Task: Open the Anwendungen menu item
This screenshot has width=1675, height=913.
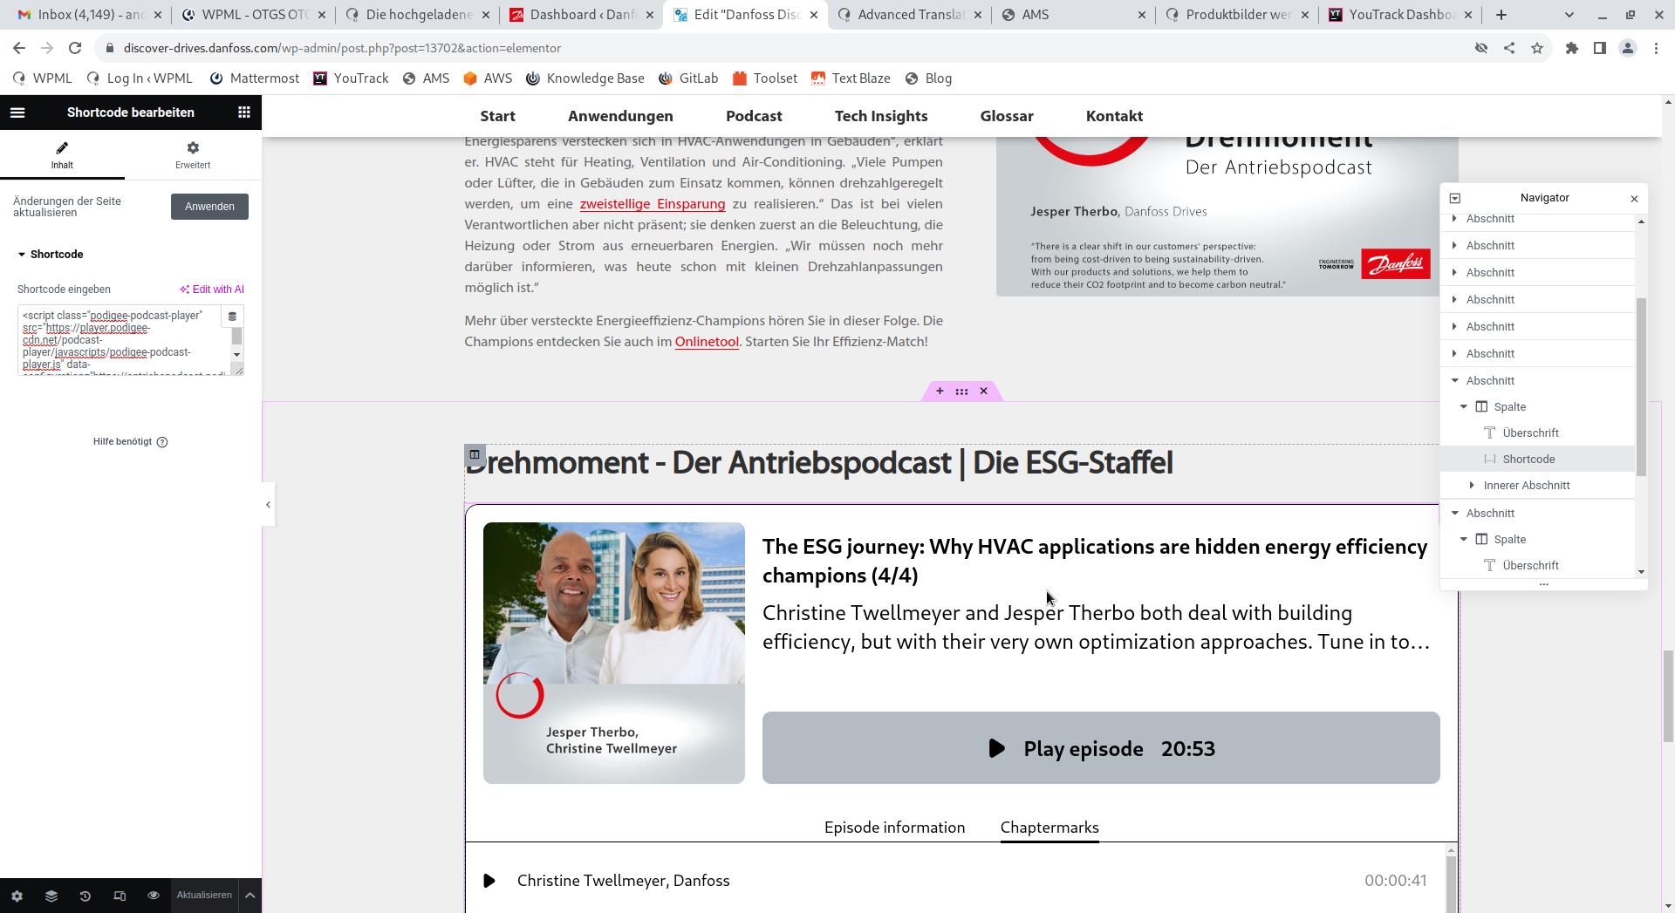Action: coord(620,116)
